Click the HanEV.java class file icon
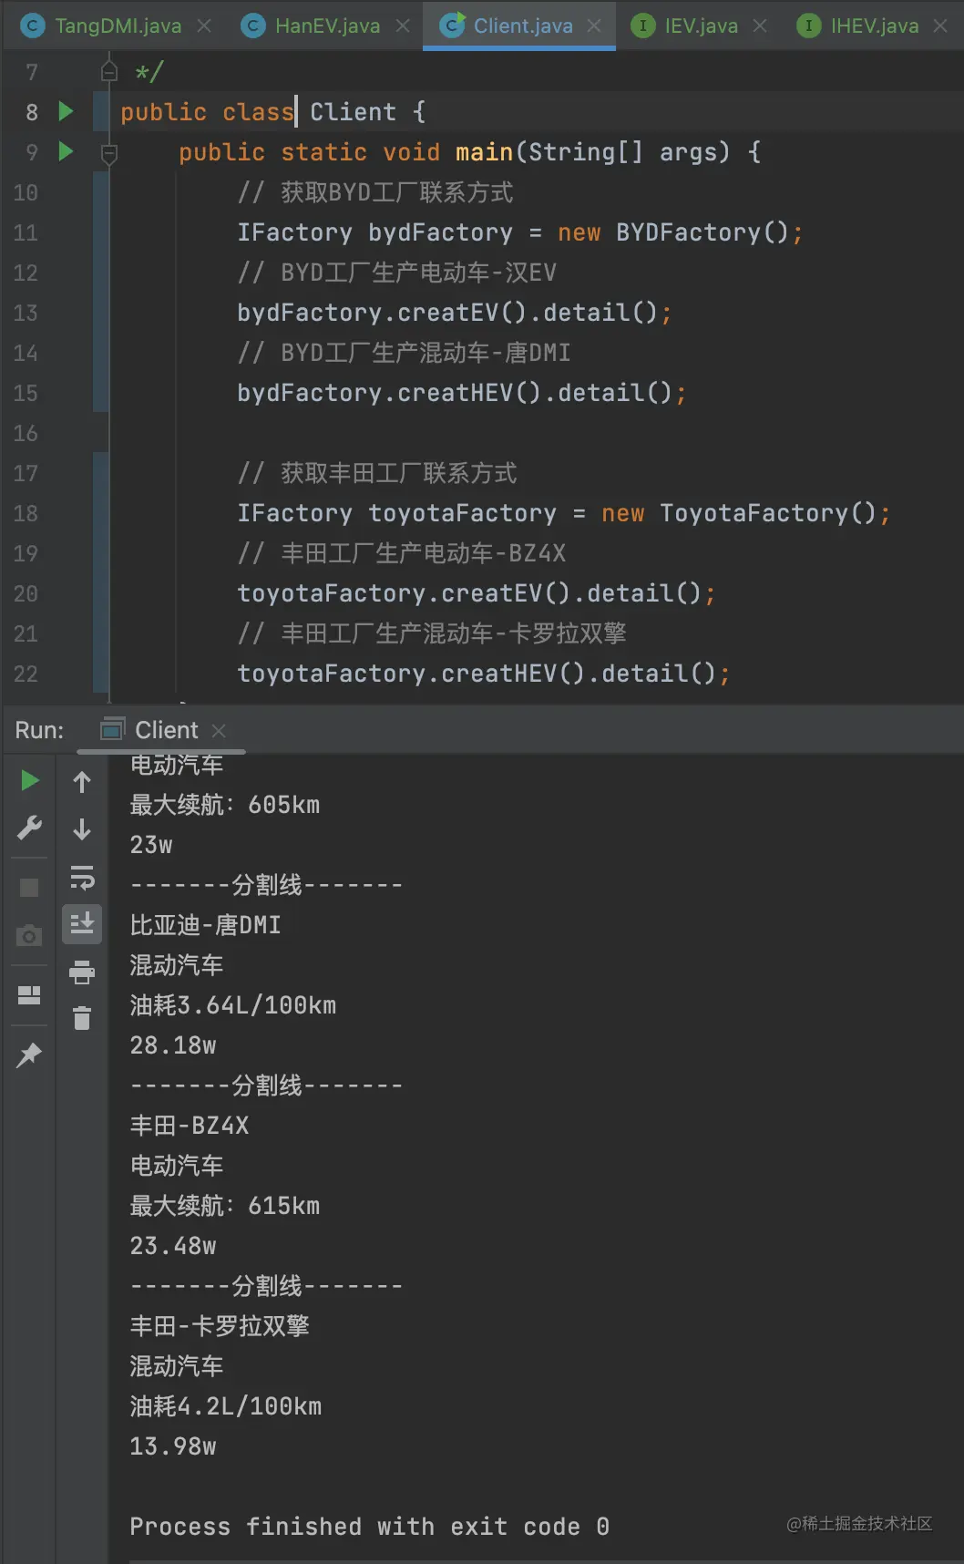Image resolution: width=964 pixels, height=1564 pixels. [253, 26]
